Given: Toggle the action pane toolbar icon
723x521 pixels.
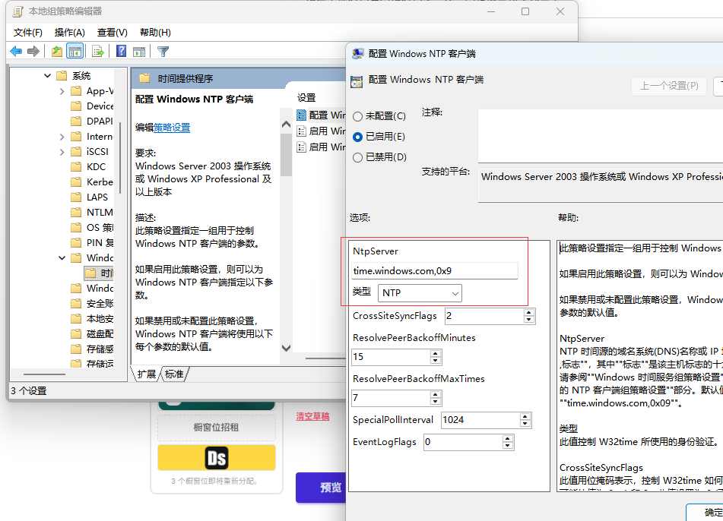Looking at the screenshot, I should click(x=139, y=51).
